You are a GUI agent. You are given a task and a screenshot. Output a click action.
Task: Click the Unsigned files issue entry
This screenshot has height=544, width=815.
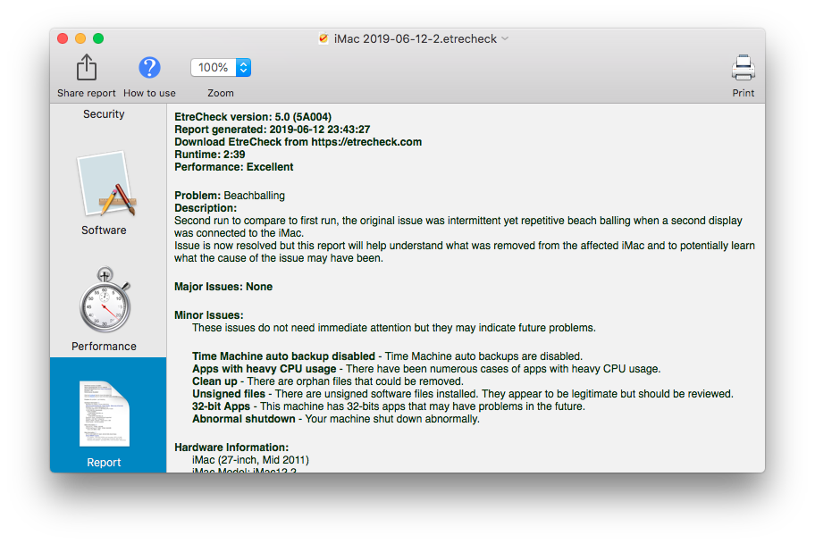tap(229, 394)
